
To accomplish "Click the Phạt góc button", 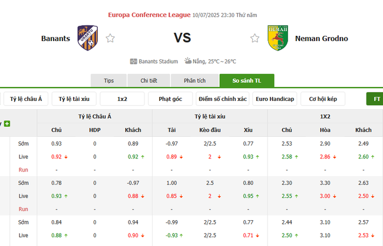I will click(x=170, y=99).
